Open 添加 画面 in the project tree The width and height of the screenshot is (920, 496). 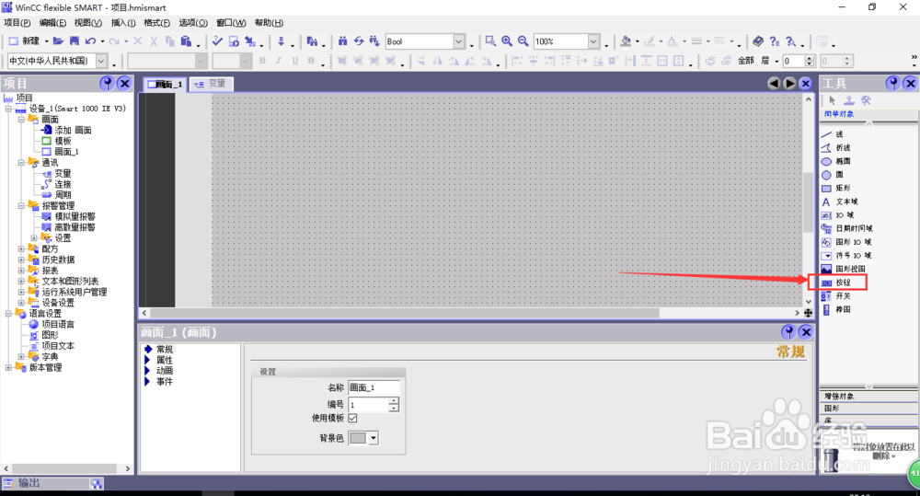click(x=73, y=131)
